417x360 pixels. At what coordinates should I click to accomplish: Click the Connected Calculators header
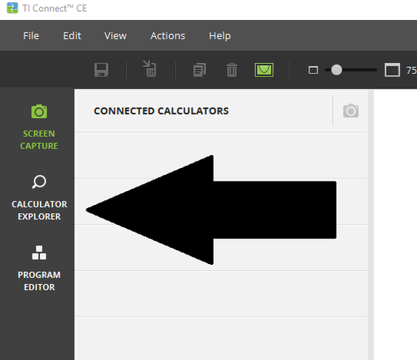161,111
